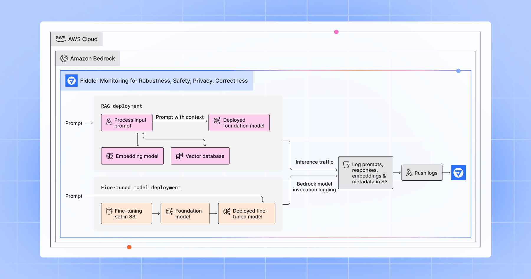Select the Lambda icon inside Push logs
Screen dimensions: 531x279
coord(409,173)
